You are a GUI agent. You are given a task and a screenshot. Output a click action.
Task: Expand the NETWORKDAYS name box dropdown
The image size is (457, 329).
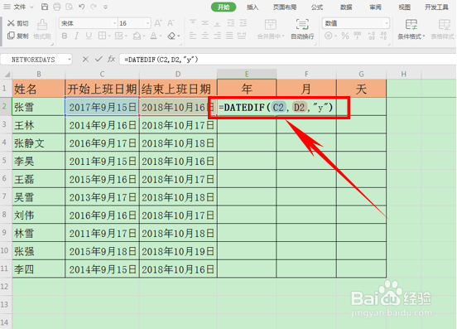70,60
